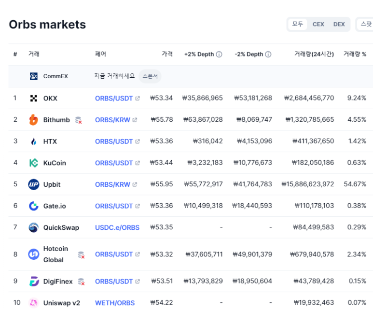This screenshot has height=309, width=373.
Task: Open the DigiFinex ORBS/USDT pair link
Action: [114, 281]
